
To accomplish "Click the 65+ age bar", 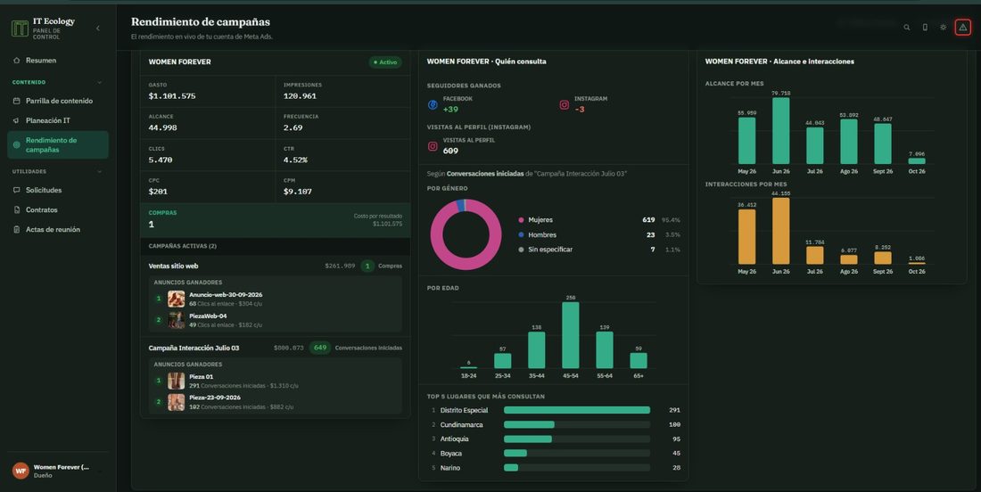I will point(639,361).
